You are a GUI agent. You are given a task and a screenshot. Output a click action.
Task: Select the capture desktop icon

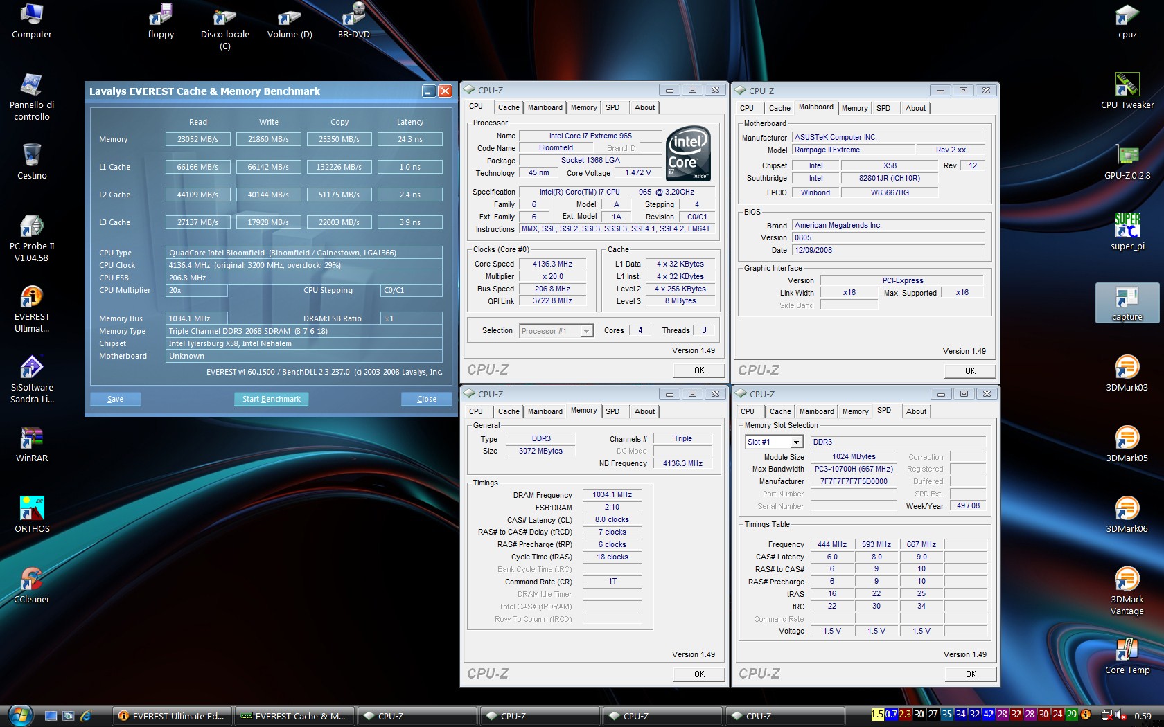pyautogui.click(x=1127, y=303)
